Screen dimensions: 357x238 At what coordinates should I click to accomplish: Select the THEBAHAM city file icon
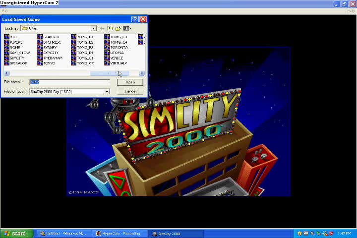pos(40,58)
